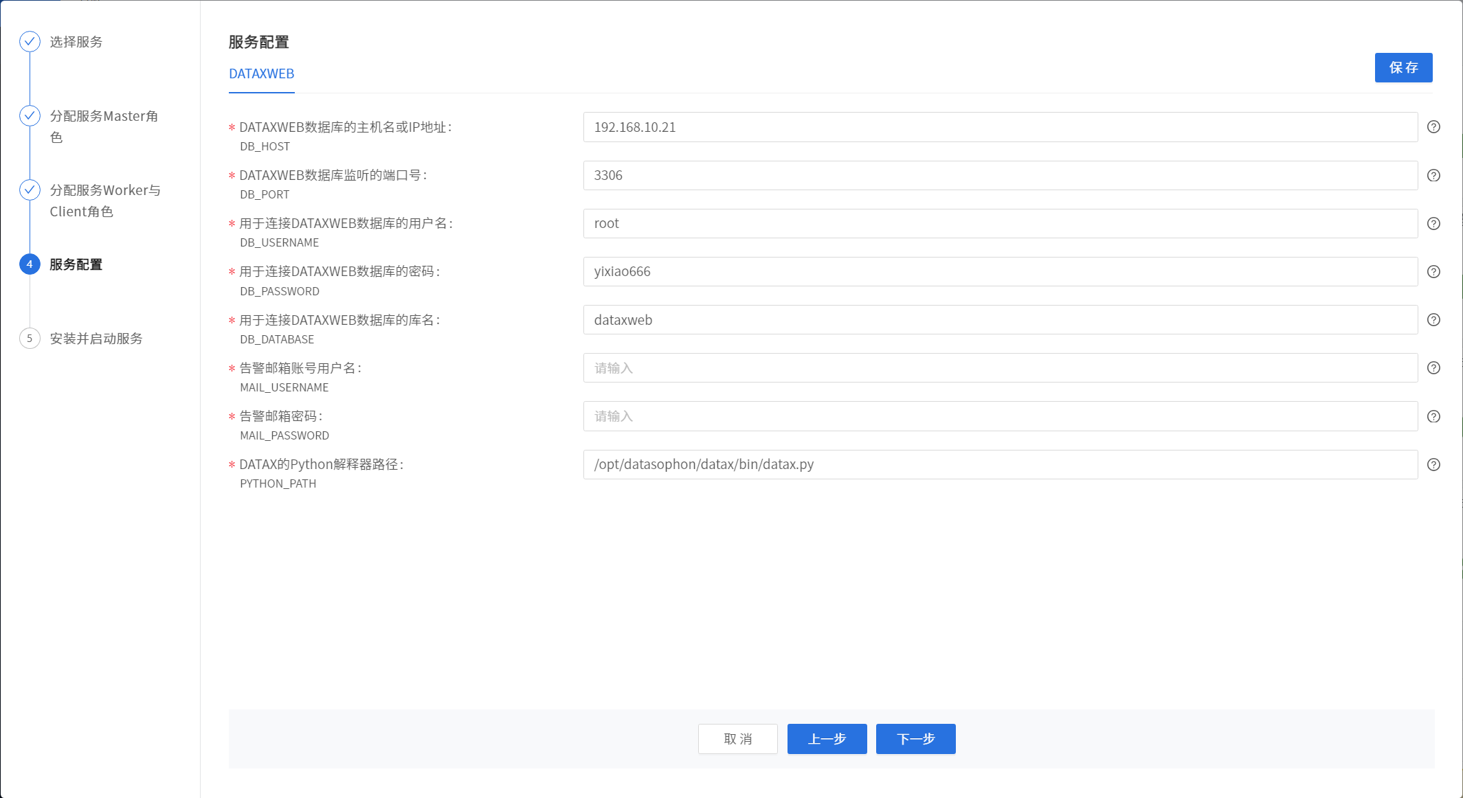
Task: Click help icon next to DB_PORT field
Action: 1433,175
